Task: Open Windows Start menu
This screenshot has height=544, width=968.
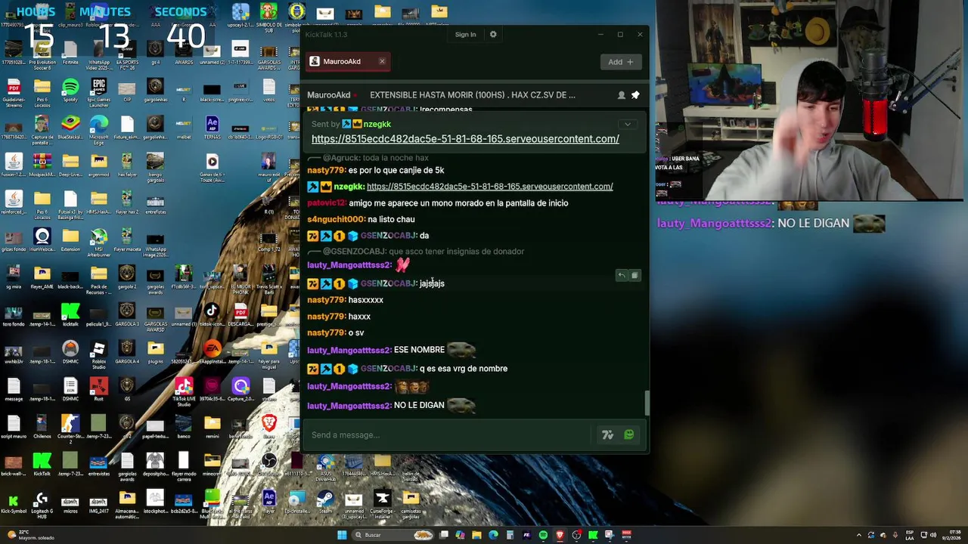Action: [x=342, y=535]
